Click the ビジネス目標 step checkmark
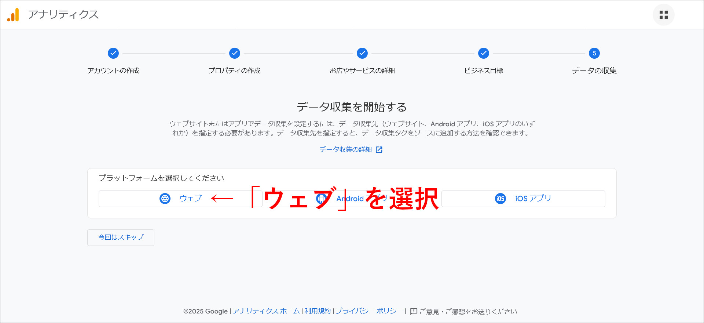The width and height of the screenshot is (704, 323). point(484,53)
